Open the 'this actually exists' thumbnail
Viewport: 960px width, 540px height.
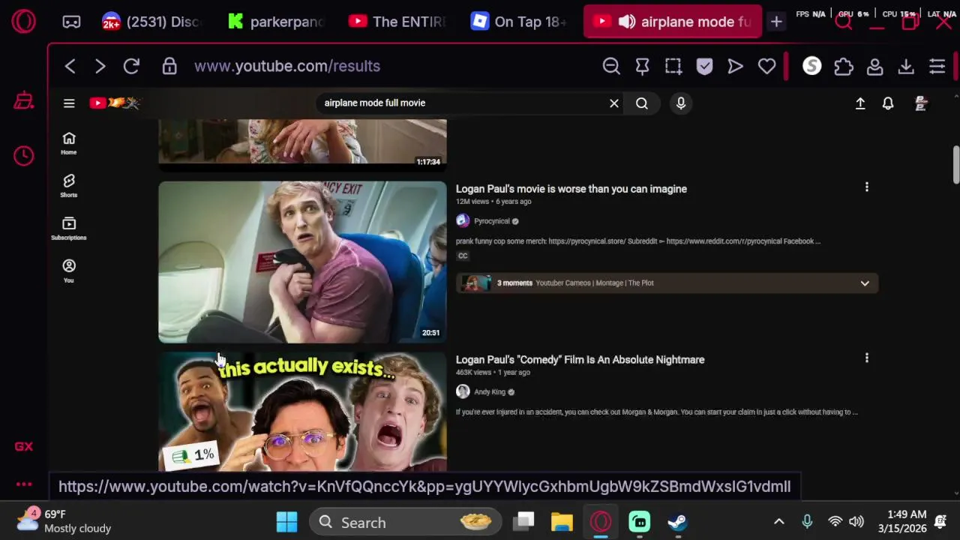coord(302,412)
